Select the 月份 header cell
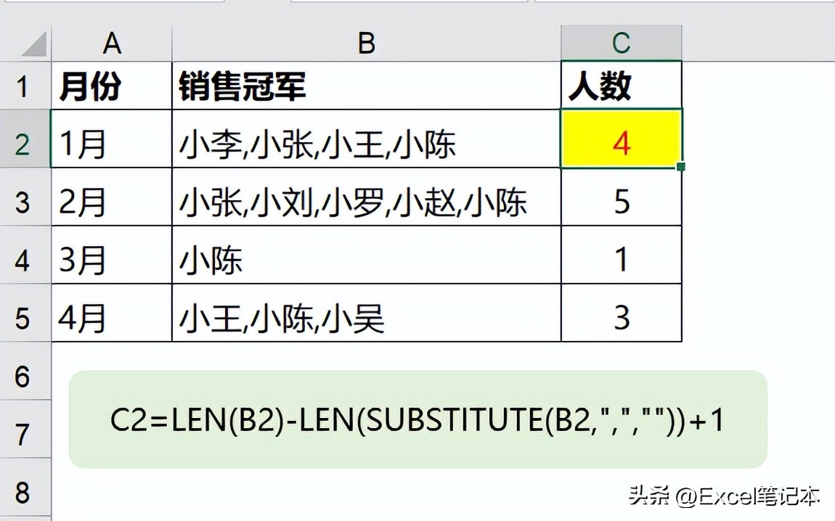This screenshot has height=521, width=835. point(112,86)
